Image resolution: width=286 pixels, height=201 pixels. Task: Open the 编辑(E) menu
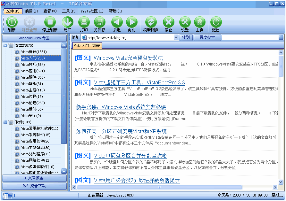31,11
